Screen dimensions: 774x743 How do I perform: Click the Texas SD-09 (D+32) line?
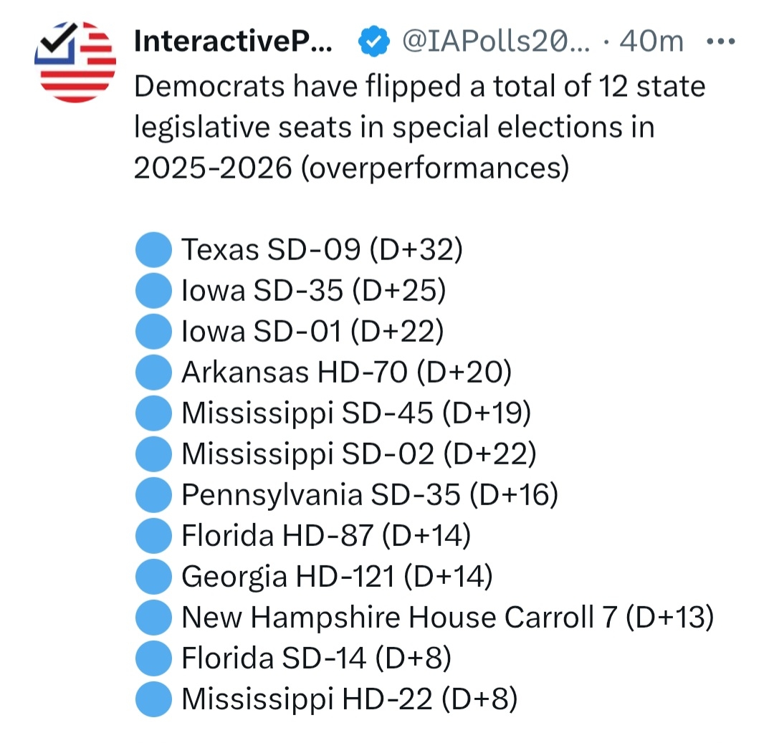(x=322, y=250)
